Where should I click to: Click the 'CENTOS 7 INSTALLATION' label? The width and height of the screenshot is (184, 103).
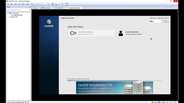[x=159, y=18]
